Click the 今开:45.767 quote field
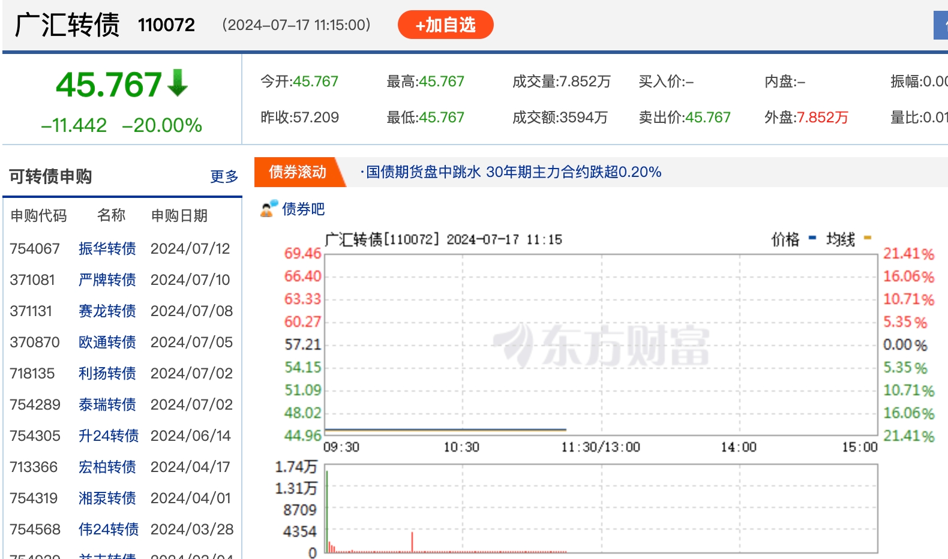948x559 pixels. 299,82
